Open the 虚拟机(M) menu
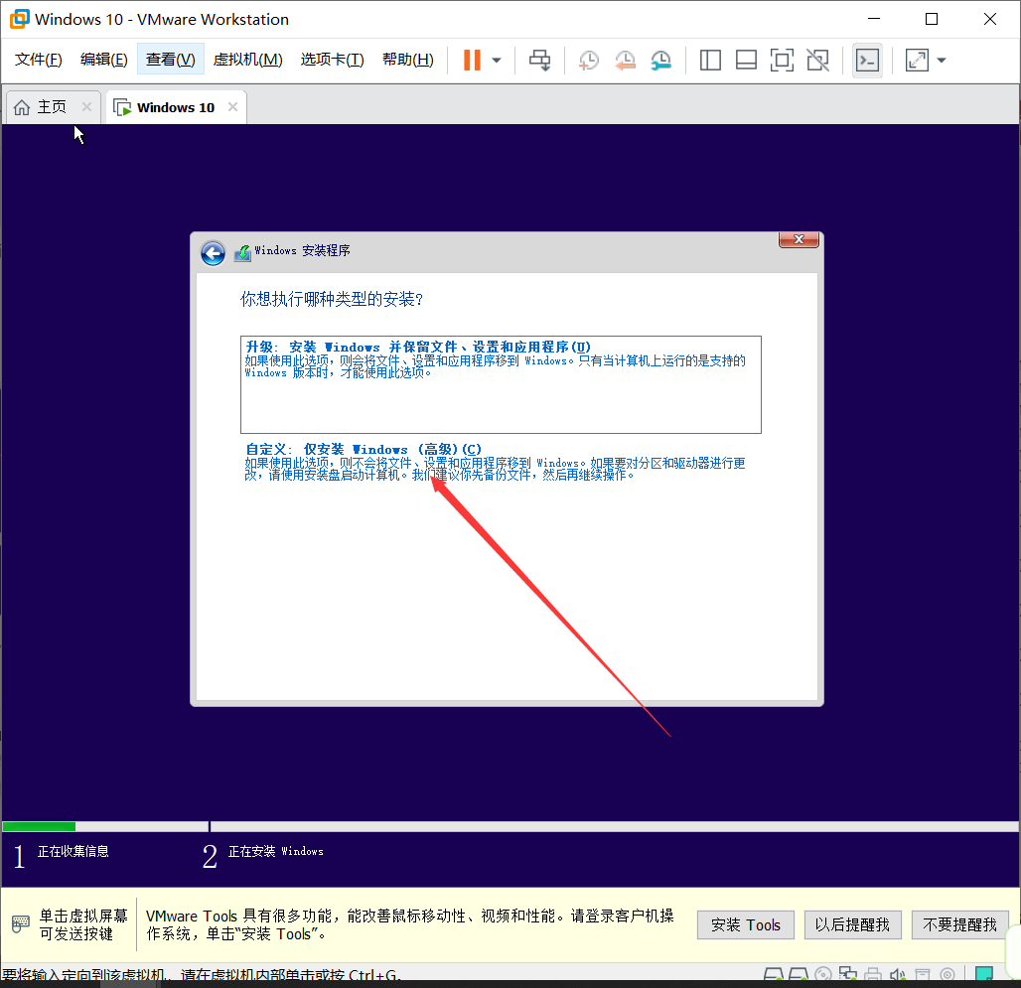 tap(247, 60)
